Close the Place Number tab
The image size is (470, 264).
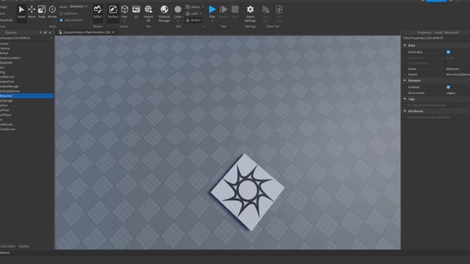113,32
